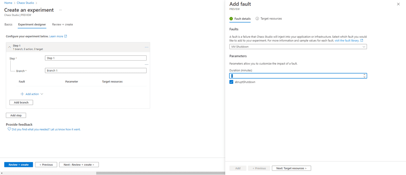The width and height of the screenshot is (406, 175).
Task: Open the Review + create tab
Action: point(63,24)
